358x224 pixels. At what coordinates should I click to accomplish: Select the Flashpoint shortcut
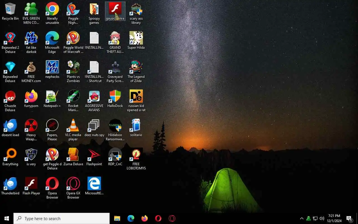94,157
